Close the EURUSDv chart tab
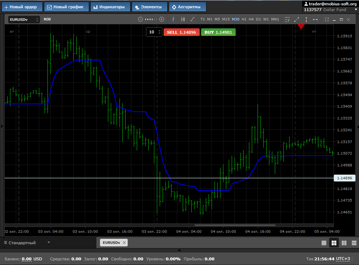Image resolution: width=359 pixels, height=265 pixels. pos(125,243)
